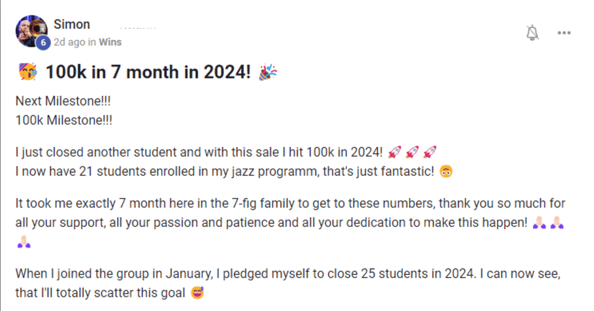Open the three-dots post options menu
Viewport: 594px width, 311px height.
pos(564,33)
